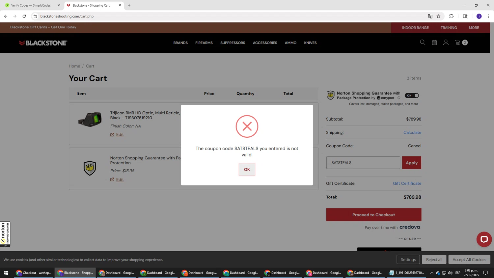The image size is (494, 278).
Task: Open the ACCESSORIES menu
Action: (x=265, y=43)
